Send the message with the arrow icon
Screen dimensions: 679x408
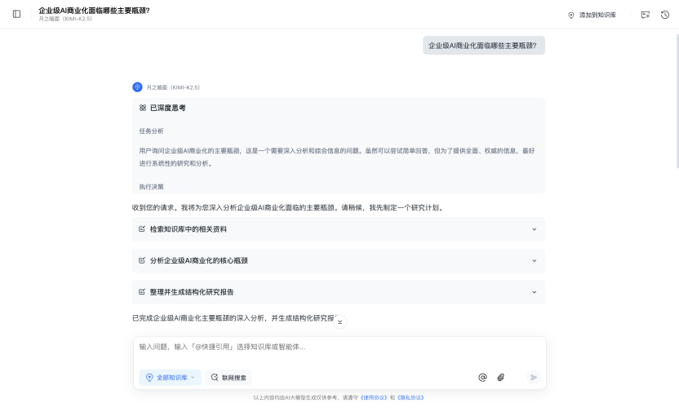tap(534, 377)
